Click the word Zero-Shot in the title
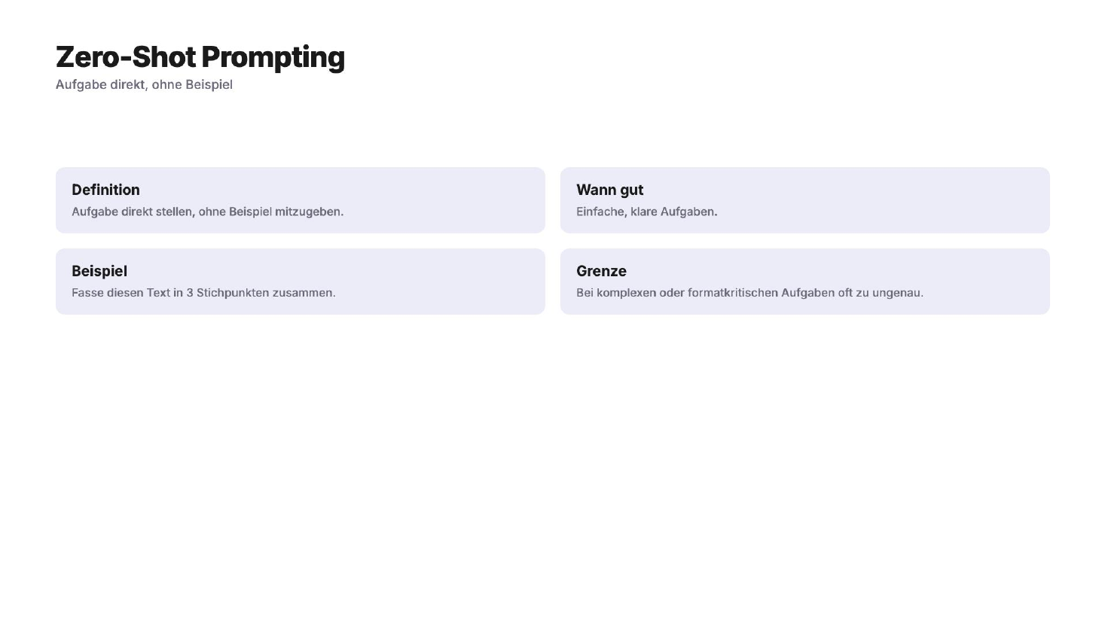Viewport: 1105px width, 621px height. coord(126,57)
